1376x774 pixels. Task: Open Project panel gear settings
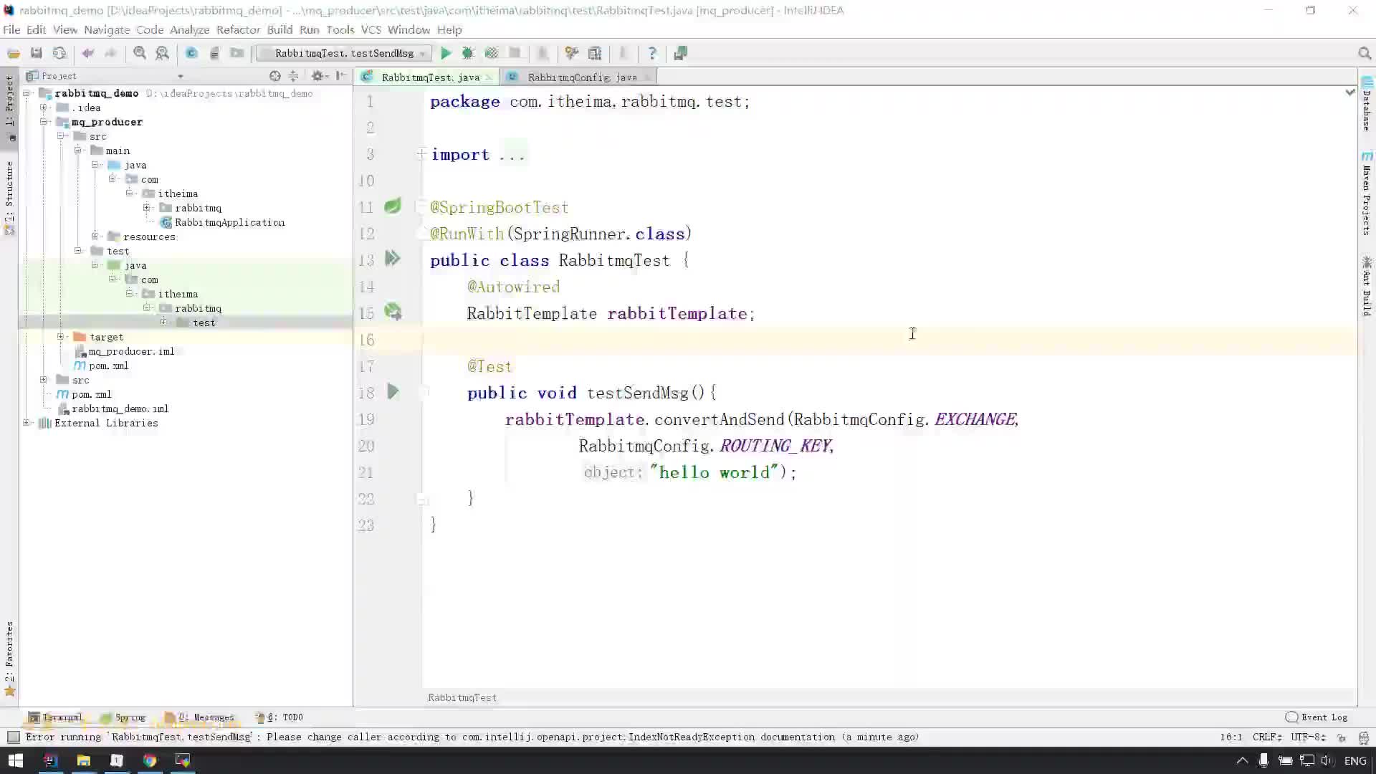click(319, 76)
